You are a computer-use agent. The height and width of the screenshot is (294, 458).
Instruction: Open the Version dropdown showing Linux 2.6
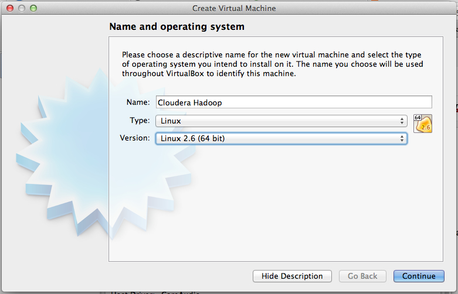click(x=281, y=138)
